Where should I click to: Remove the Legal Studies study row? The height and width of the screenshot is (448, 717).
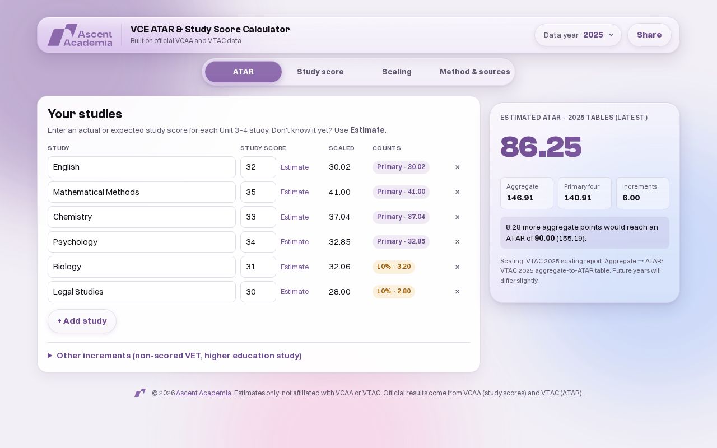click(x=457, y=292)
